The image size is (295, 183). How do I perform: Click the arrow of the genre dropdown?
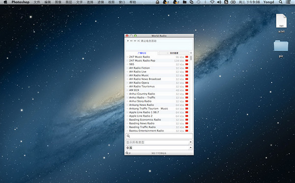click(x=191, y=142)
